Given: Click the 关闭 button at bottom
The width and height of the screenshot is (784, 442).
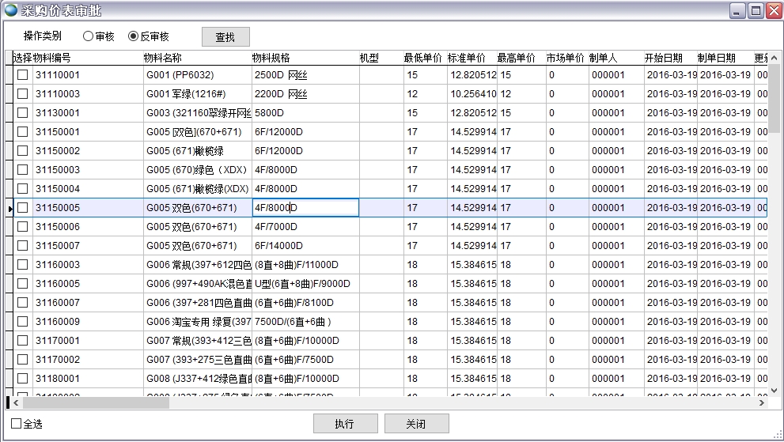Looking at the screenshot, I should (416, 424).
